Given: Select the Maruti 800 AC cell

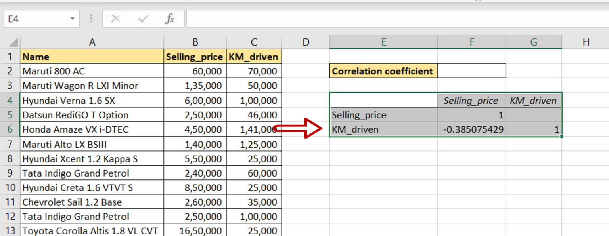Looking at the screenshot, I should [92, 71].
